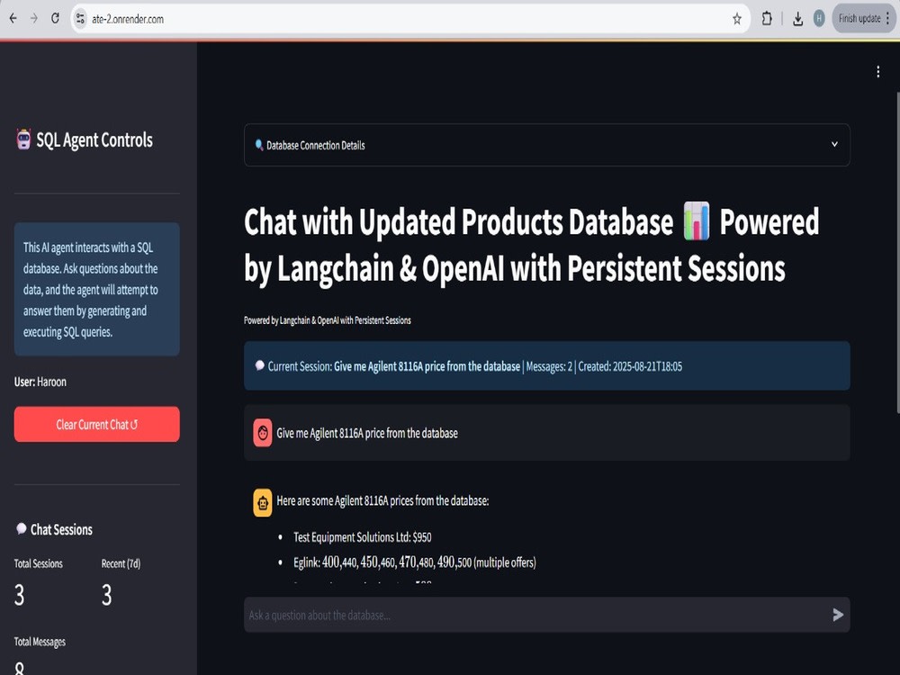
Task: Open the browser extensions puzzle icon
Action: click(x=766, y=19)
